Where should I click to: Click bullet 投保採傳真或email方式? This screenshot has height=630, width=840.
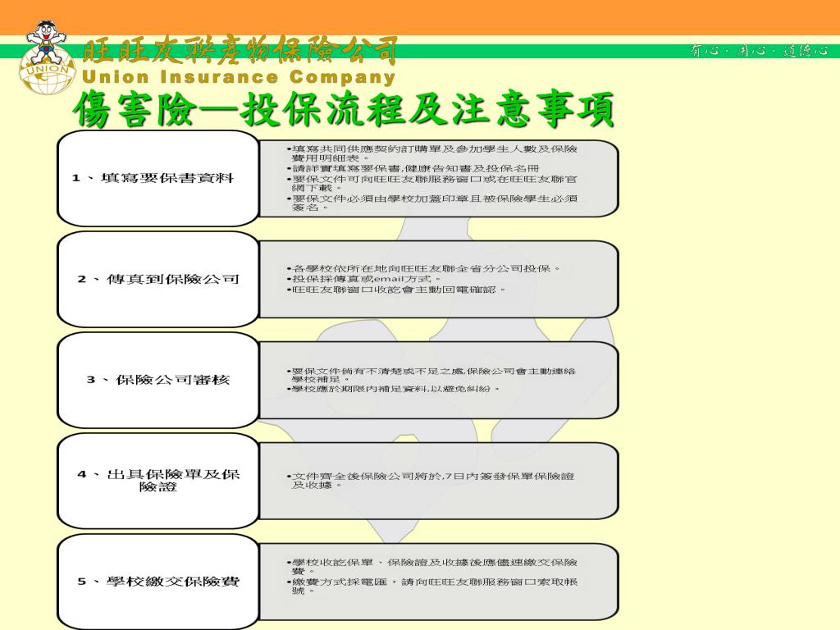coord(363,279)
